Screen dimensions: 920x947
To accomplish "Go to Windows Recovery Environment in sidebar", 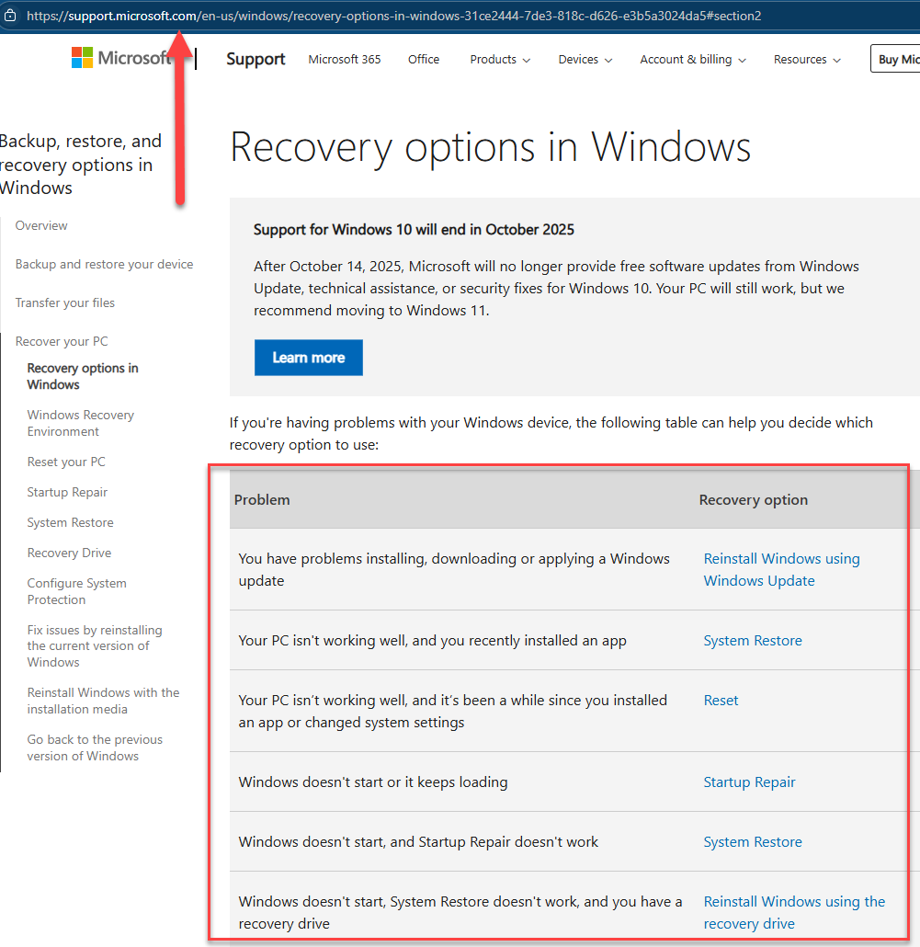I will click(80, 423).
